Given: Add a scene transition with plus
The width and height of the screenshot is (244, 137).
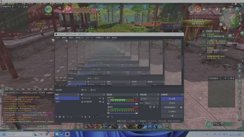Looking at the screenshot, I should coord(150,107).
